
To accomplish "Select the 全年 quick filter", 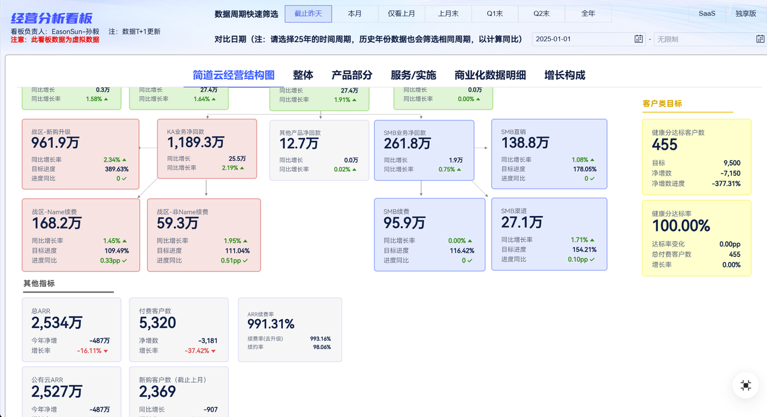I will (x=588, y=14).
